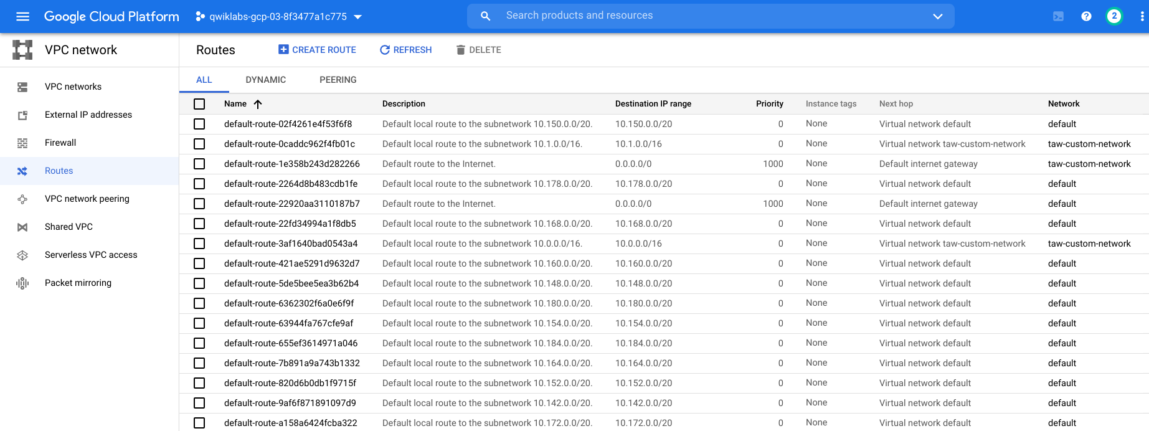Open the more options vertical dots menu

coord(1142,17)
